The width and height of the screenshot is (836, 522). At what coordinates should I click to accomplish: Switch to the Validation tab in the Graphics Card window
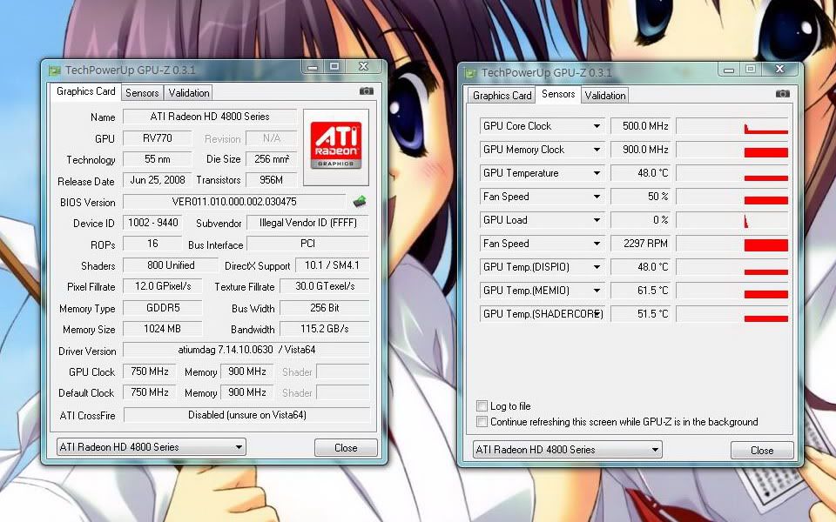tap(189, 93)
